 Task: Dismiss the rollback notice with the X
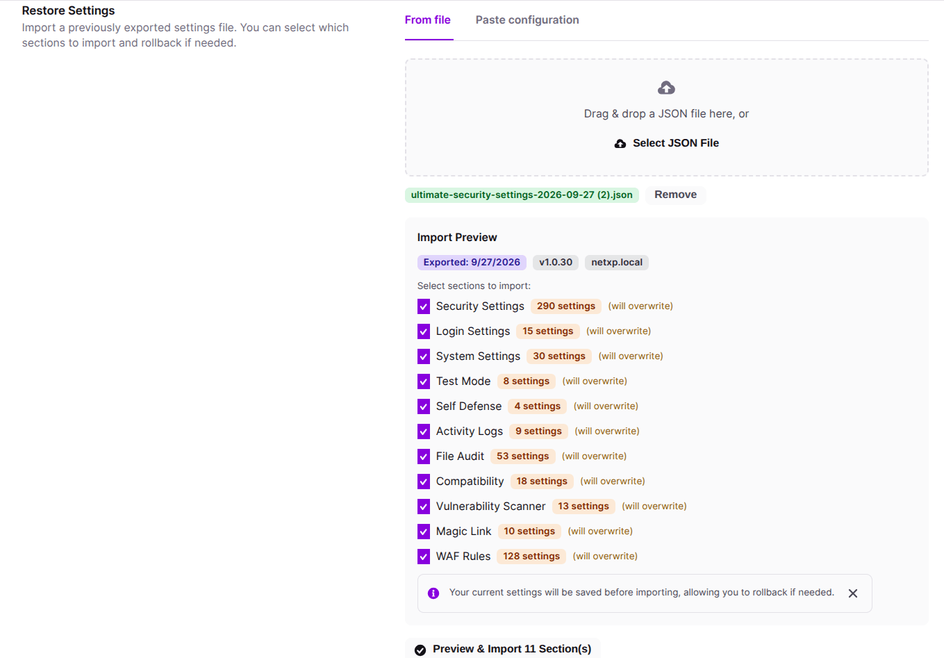click(x=853, y=593)
